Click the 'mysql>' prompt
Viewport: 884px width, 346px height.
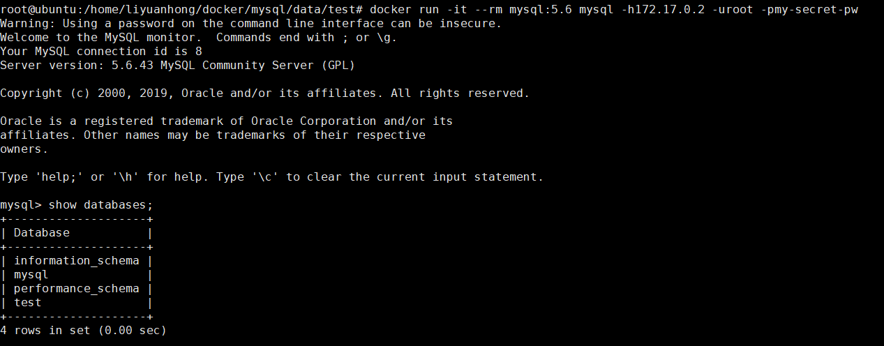point(21,205)
